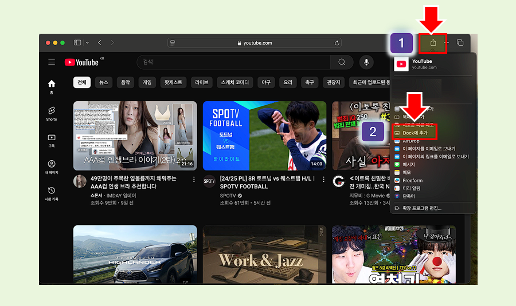Open the 지무비 : G Movie channel link
Image resolution: width=516 pixels, height=306 pixels.
367,196
